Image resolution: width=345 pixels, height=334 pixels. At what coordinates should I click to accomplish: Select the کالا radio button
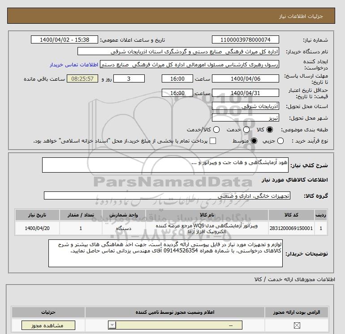pos(270,130)
